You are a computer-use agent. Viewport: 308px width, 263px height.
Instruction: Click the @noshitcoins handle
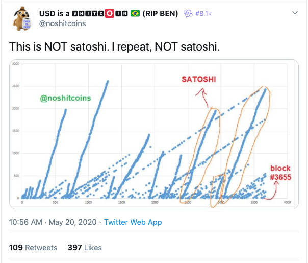pos(62,23)
